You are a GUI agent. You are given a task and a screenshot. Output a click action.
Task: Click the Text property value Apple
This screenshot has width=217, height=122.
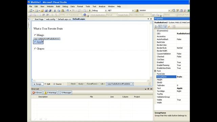pos(180,88)
